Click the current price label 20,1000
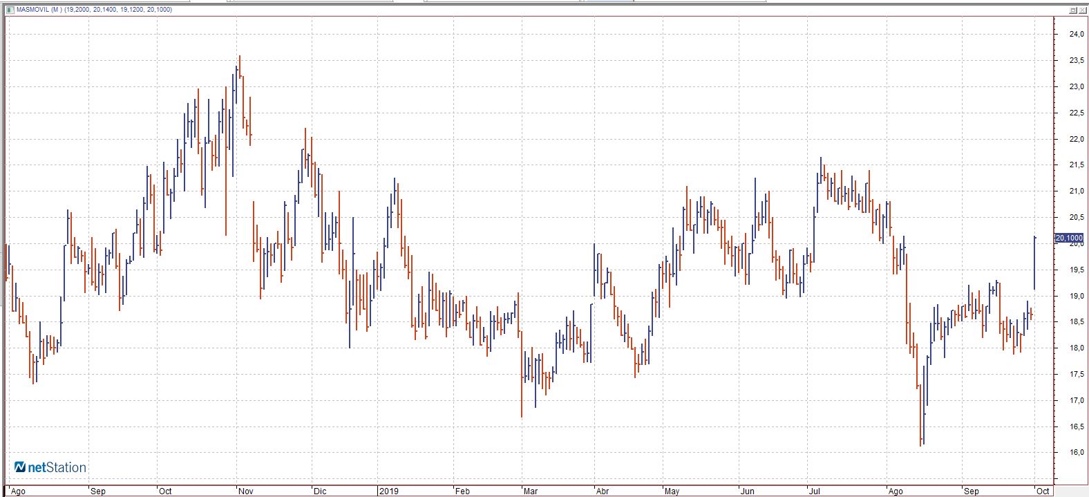The height and width of the screenshot is (497, 1089). [x=1069, y=238]
